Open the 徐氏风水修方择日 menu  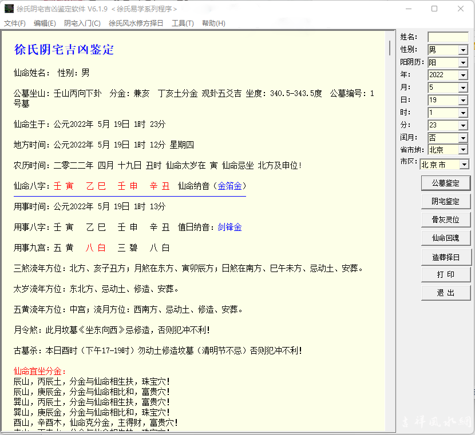(136, 23)
